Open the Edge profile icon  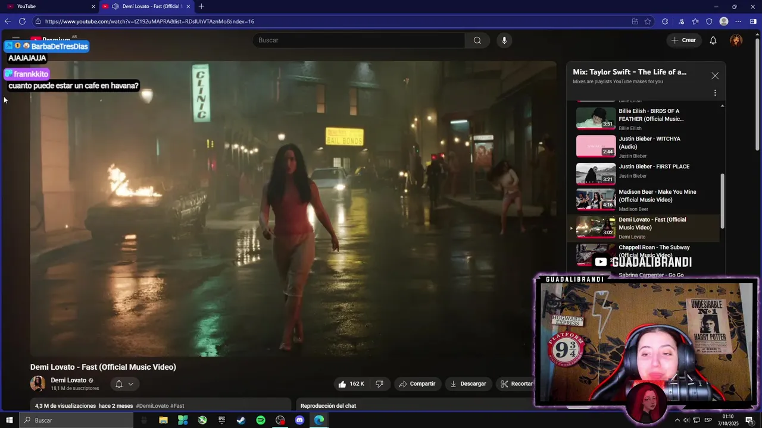pyautogui.click(x=724, y=21)
